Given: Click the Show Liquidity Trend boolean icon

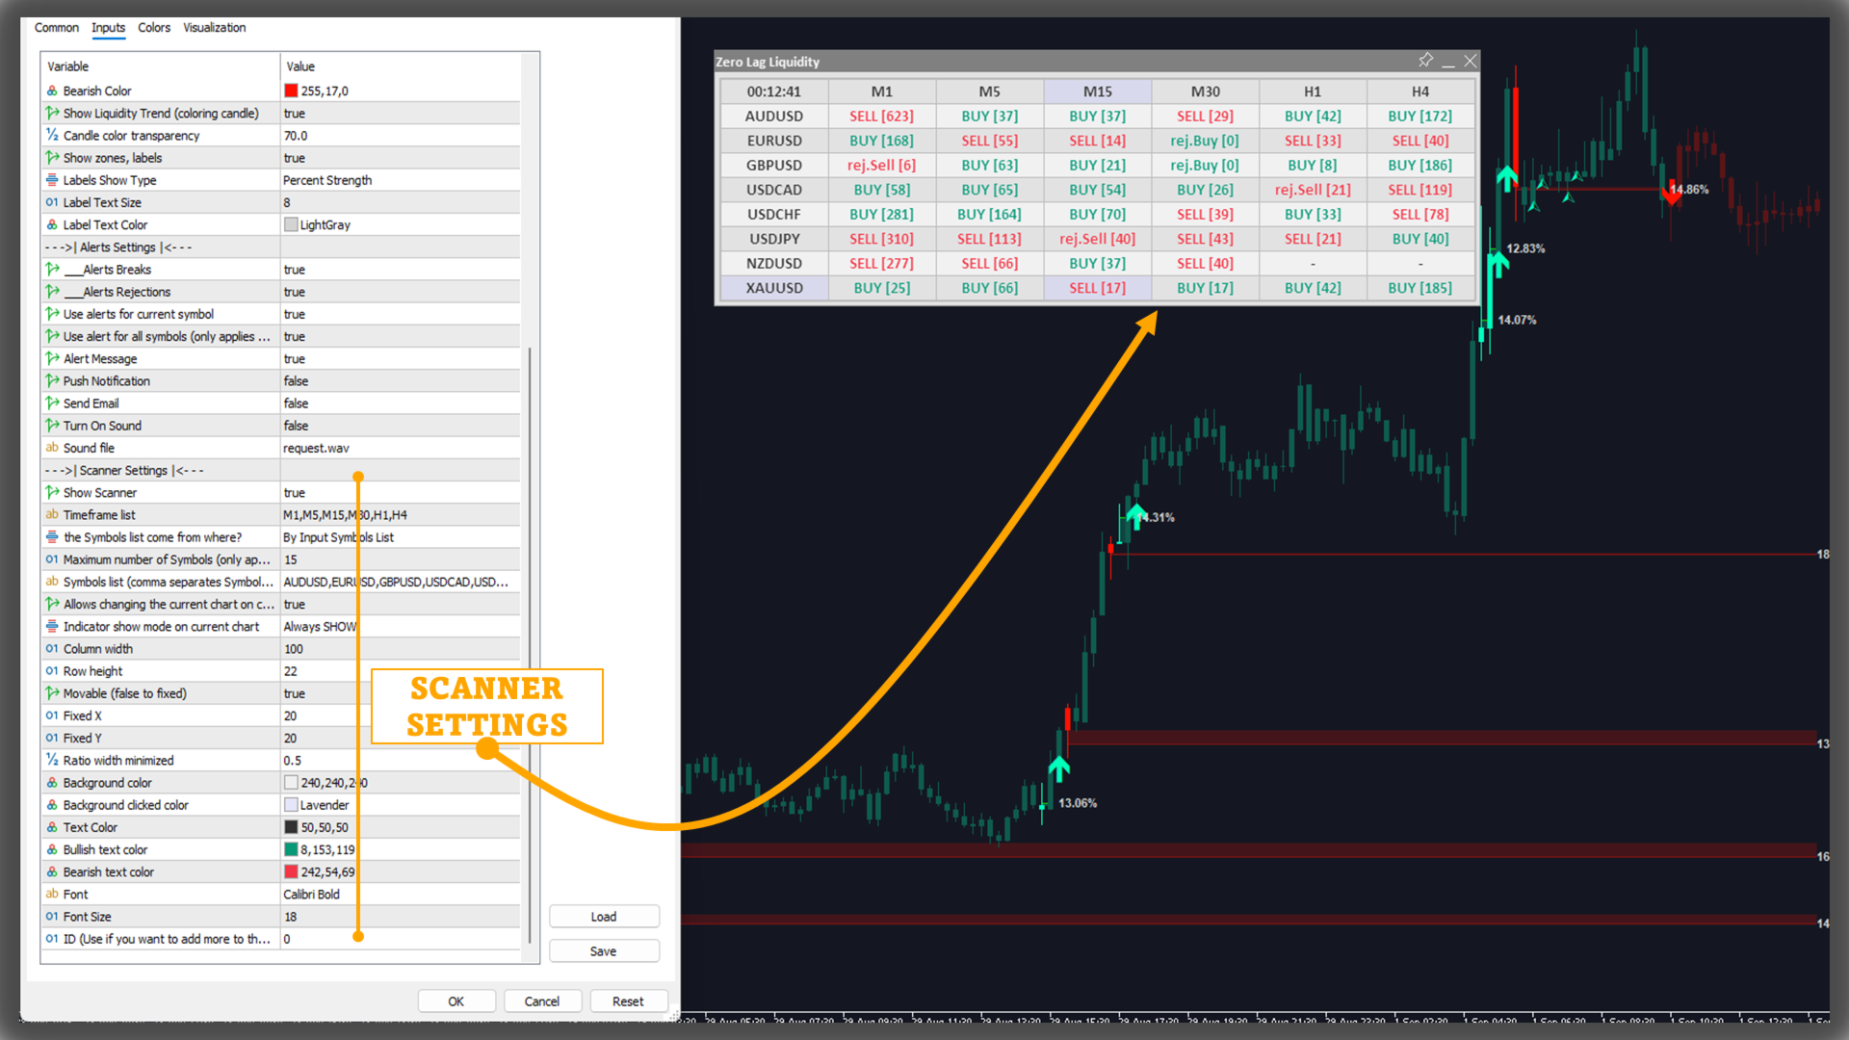Looking at the screenshot, I should (x=52, y=113).
